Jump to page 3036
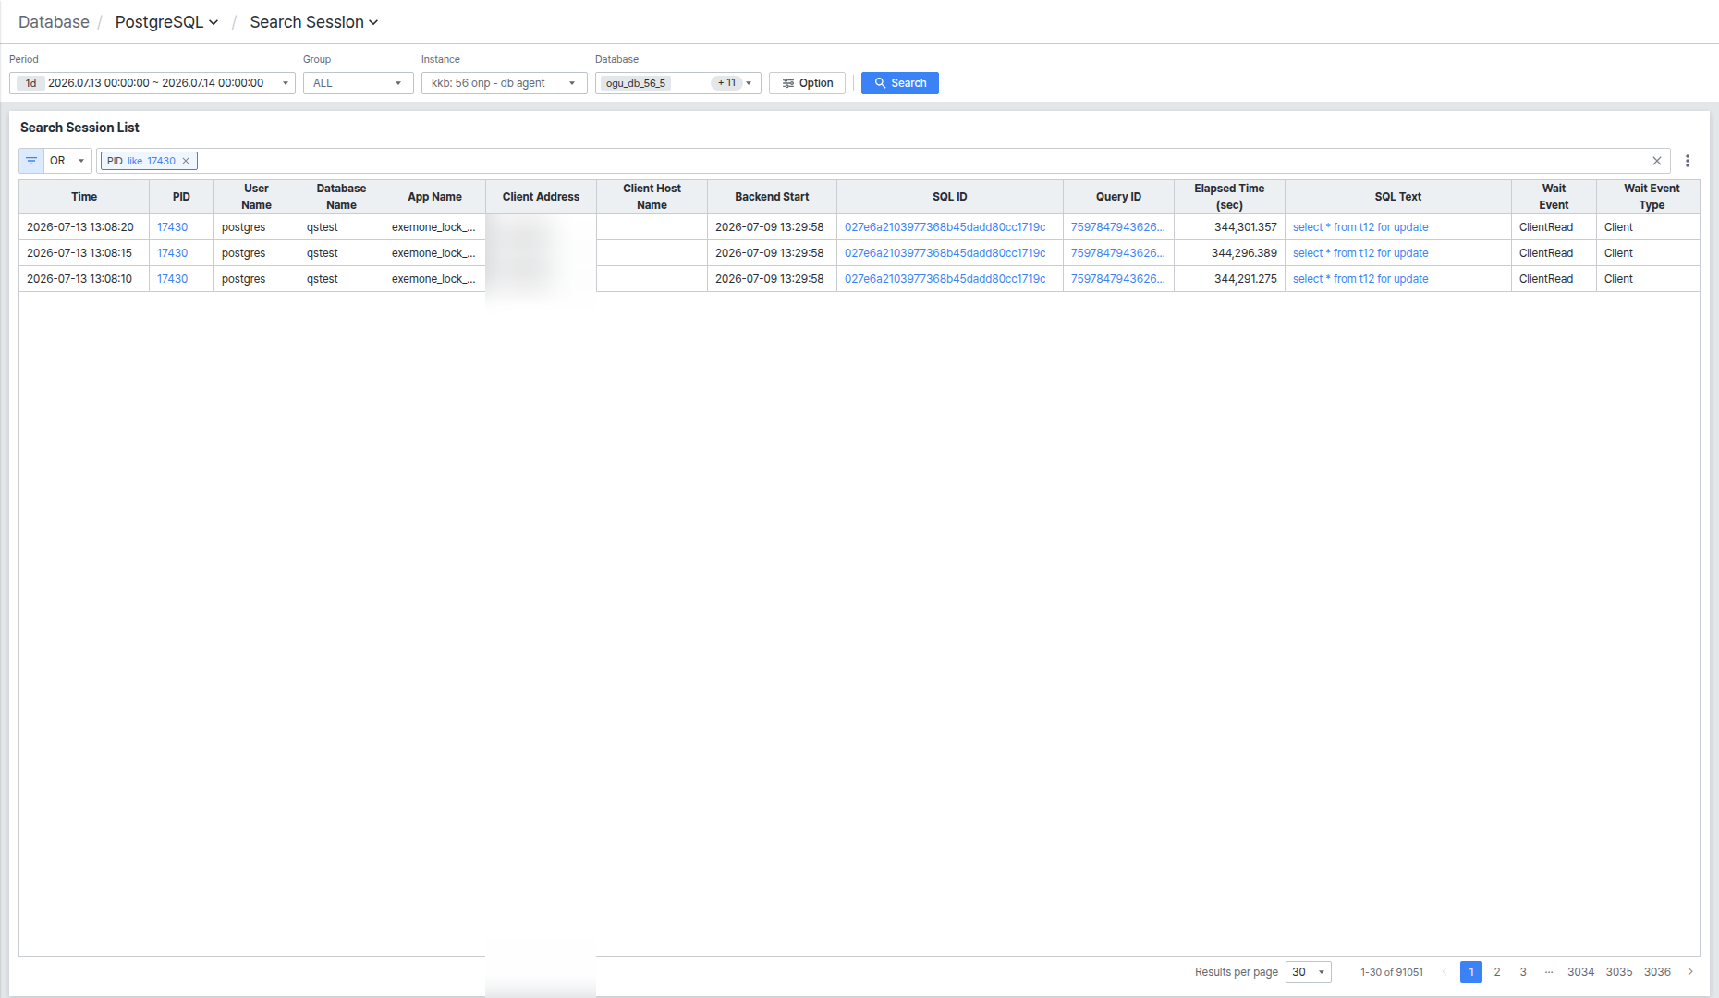 pyautogui.click(x=1657, y=972)
